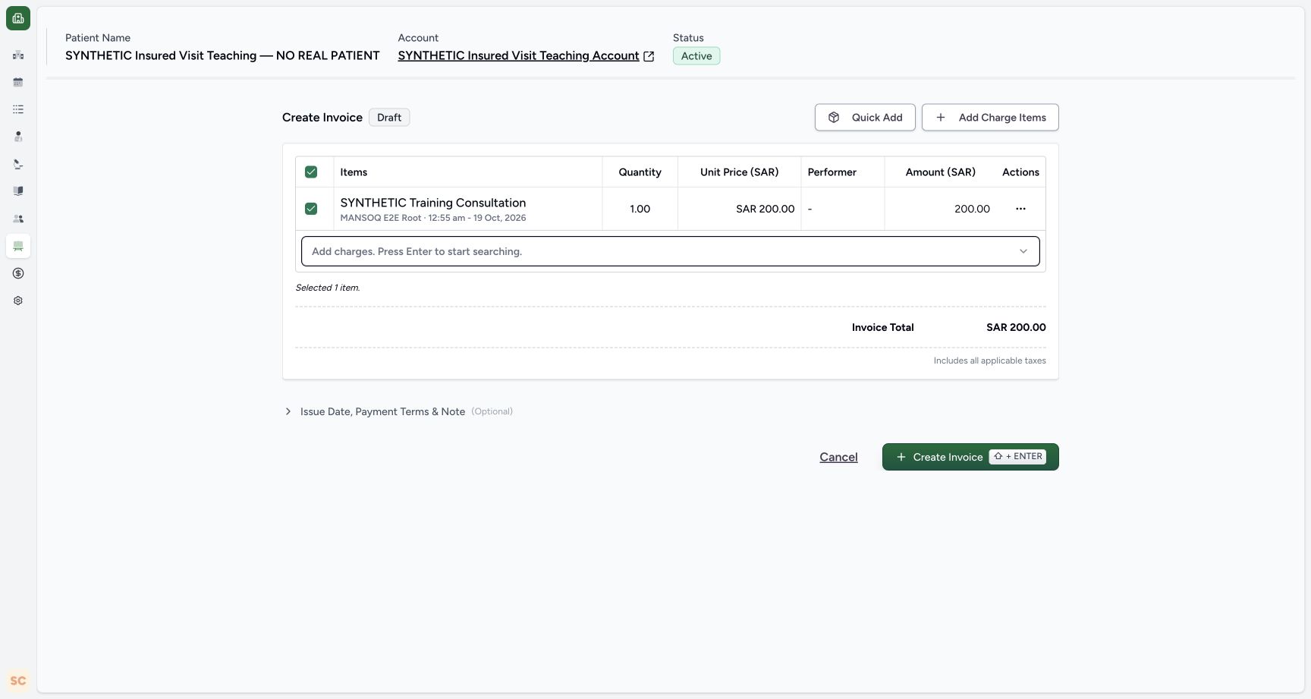This screenshot has height=699, width=1311.
Task: Open the microscope lab sidebar icon
Action: tap(18, 164)
